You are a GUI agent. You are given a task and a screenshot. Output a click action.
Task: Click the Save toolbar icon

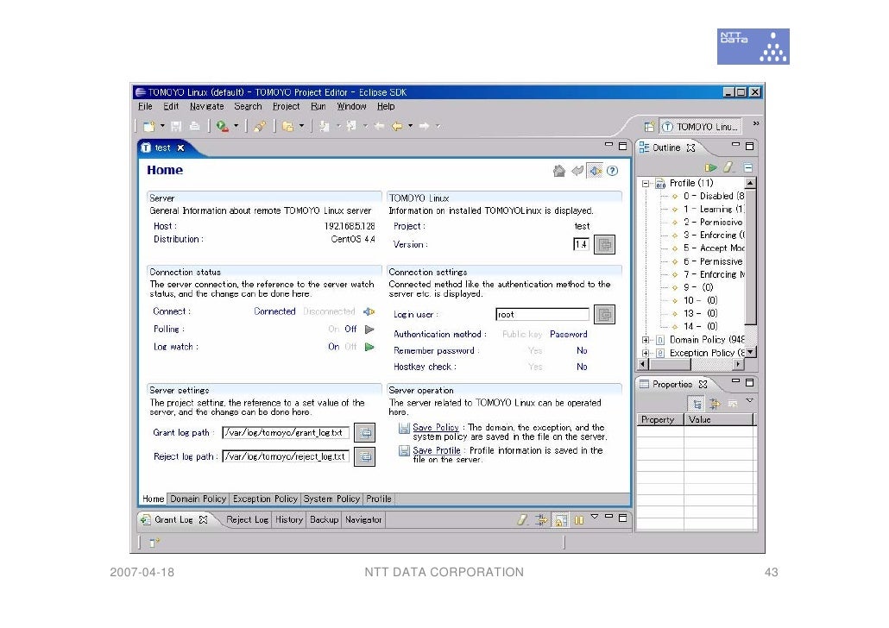click(x=176, y=127)
